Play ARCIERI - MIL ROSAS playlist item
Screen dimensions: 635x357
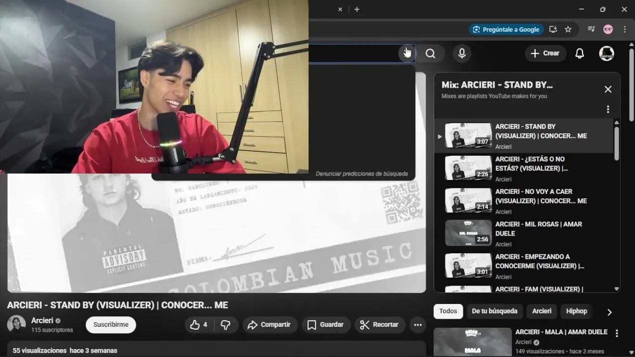click(x=524, y=234)
